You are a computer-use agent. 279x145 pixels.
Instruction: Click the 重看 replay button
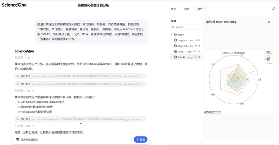140,140
